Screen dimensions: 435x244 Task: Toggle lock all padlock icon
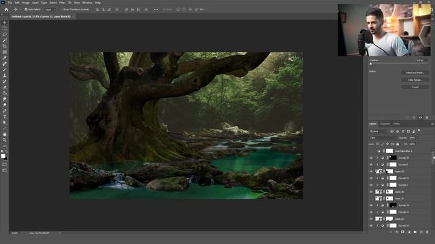pyautogui.click(x=398, y=144)
